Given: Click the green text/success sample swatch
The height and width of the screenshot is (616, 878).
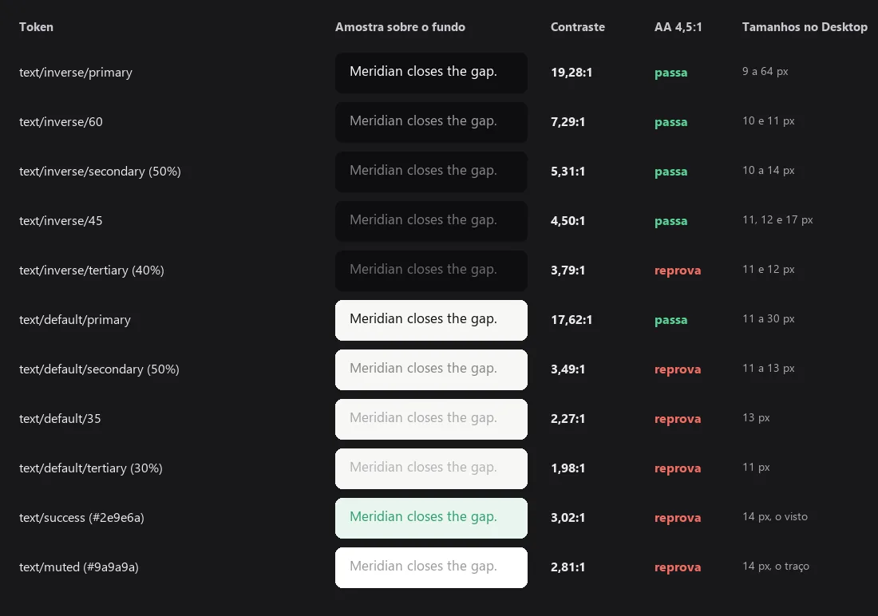Looking at the screenshot, I should tap(431, 517).
